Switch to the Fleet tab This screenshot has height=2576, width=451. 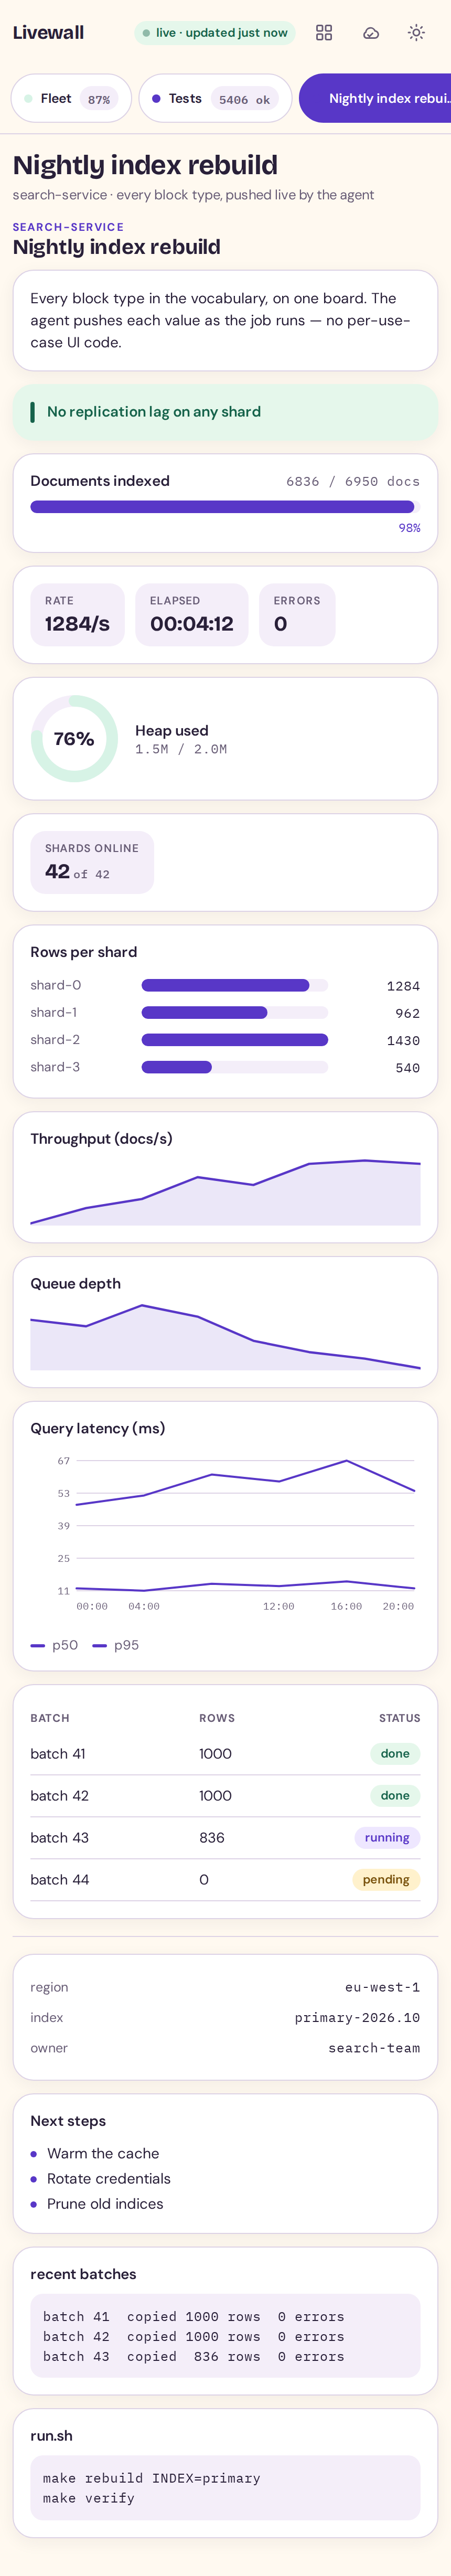[71, 98]
